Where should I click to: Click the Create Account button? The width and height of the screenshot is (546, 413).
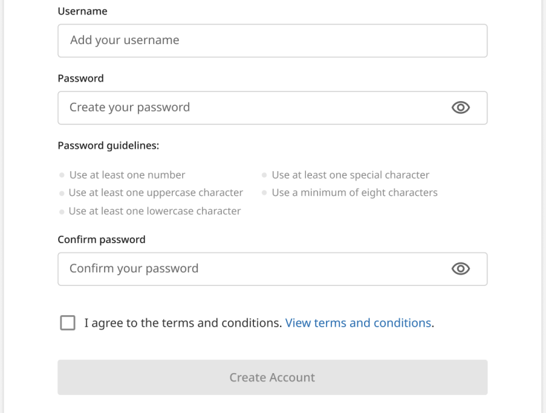pos(272,377)
